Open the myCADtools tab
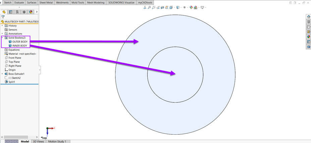Screen dimensions: 311x143 (145, 3)
